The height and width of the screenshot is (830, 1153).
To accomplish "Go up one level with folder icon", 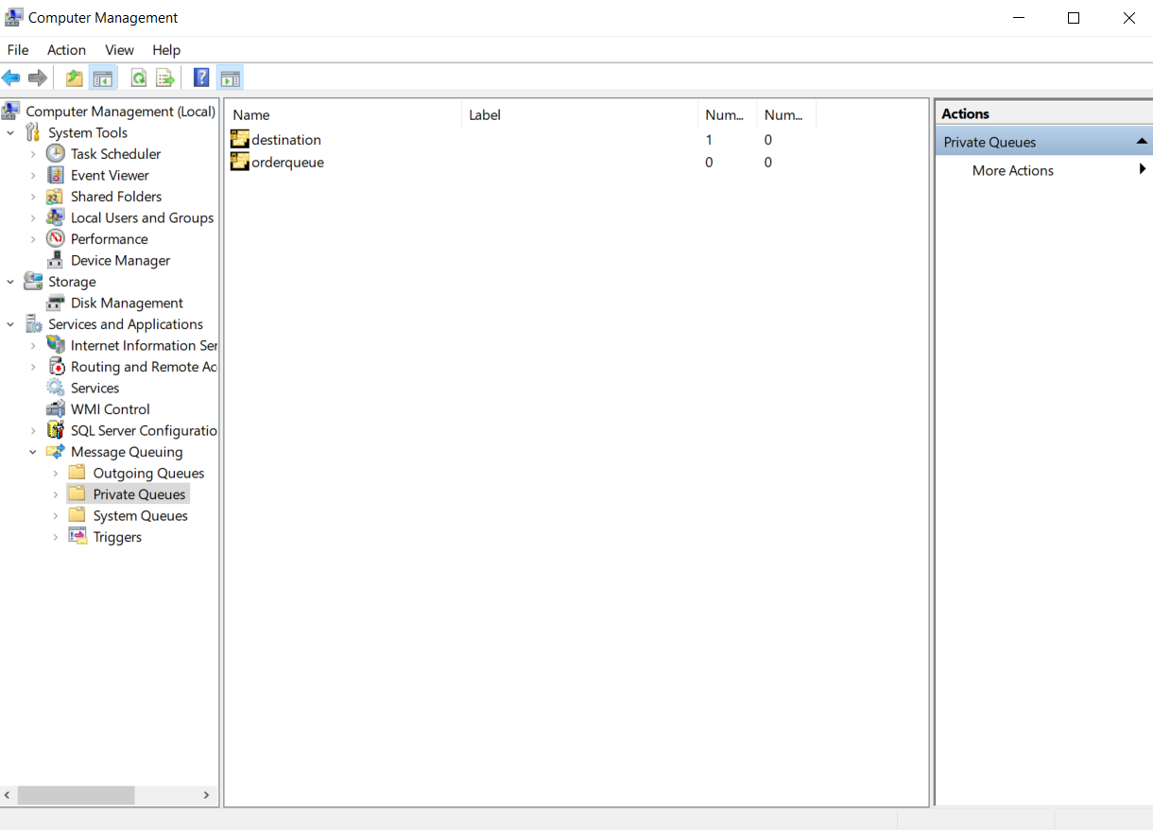I will pos(74,78).
